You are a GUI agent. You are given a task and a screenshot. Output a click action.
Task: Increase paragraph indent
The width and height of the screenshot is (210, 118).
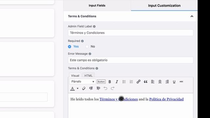pyautogui.click(x=98, y=88)
